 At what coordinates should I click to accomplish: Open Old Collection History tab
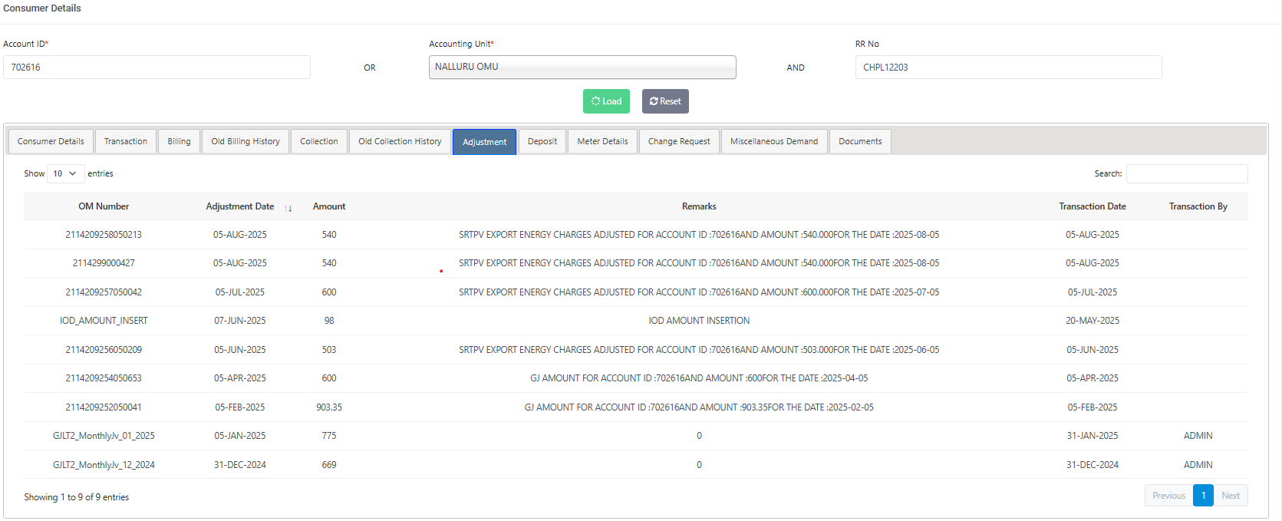point(400,141)
